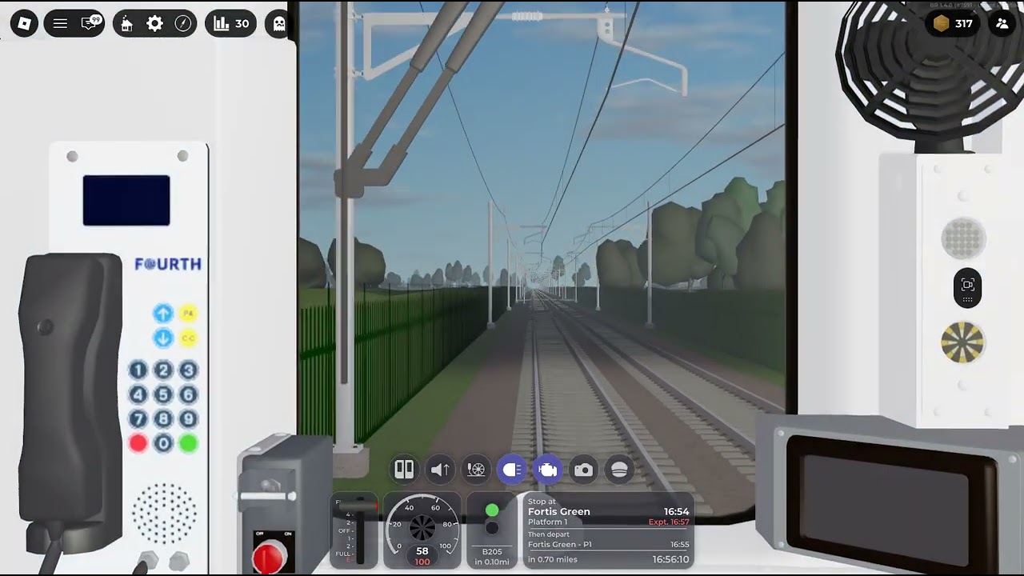The height and width of the screenshot is (576, 1024).
Task: Click the 16:56:10 clock time
Action: pyautogui.click(x=670, y=559)
